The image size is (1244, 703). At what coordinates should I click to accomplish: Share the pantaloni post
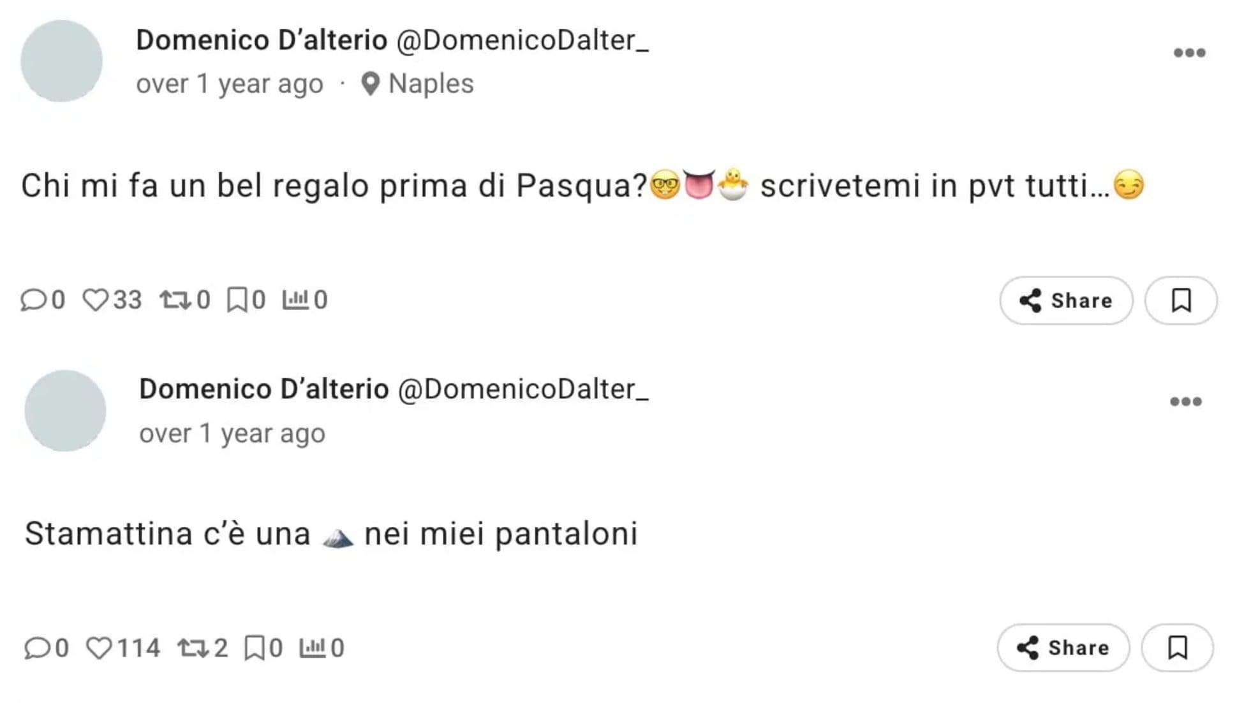(x=1063, y=647)
